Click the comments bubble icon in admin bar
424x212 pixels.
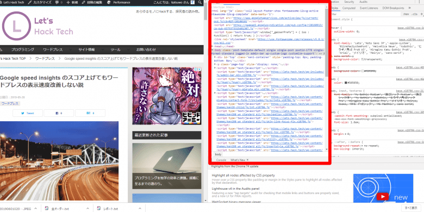pyautogui.click(x=57, y=2)
